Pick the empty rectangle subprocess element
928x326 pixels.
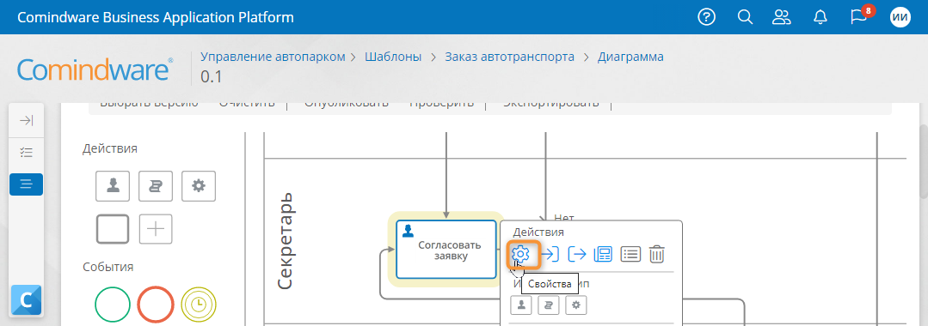[x=113, y=229]
